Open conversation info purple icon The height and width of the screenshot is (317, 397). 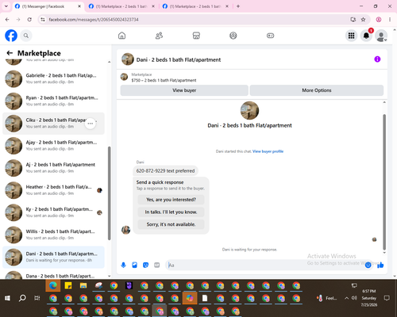(x=377, y=59)
